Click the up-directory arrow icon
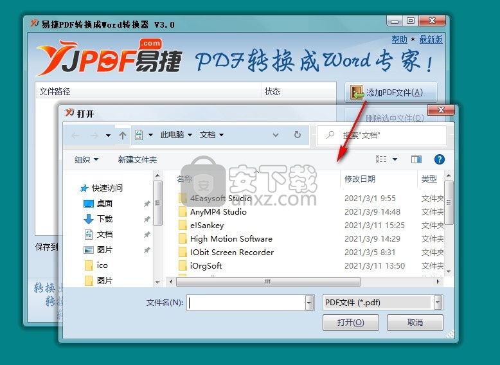The width and height of the screenshot is (500, 365). 123,136
